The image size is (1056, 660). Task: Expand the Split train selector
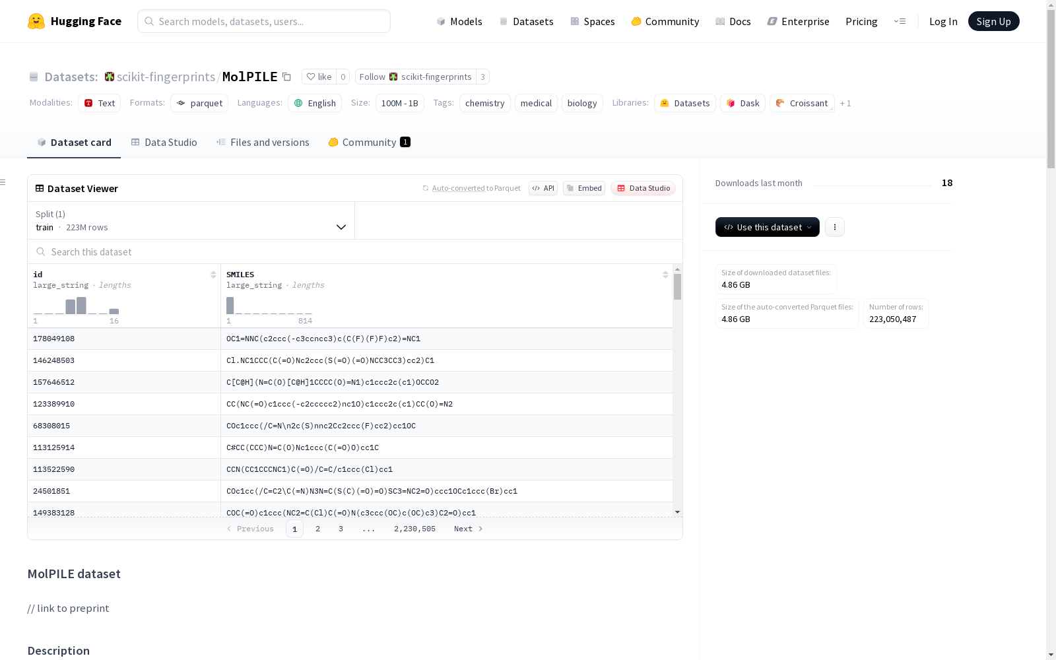coord(191,220)
